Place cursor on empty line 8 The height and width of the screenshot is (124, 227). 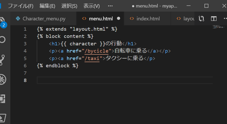pos(125,80)
